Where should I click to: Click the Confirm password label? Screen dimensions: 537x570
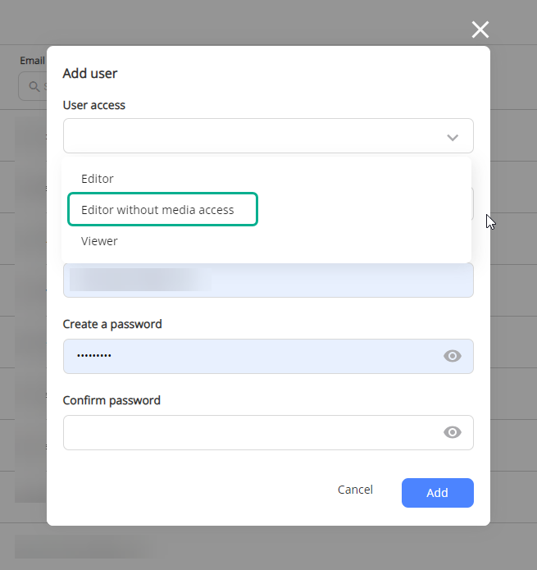(x=111, y=400)
